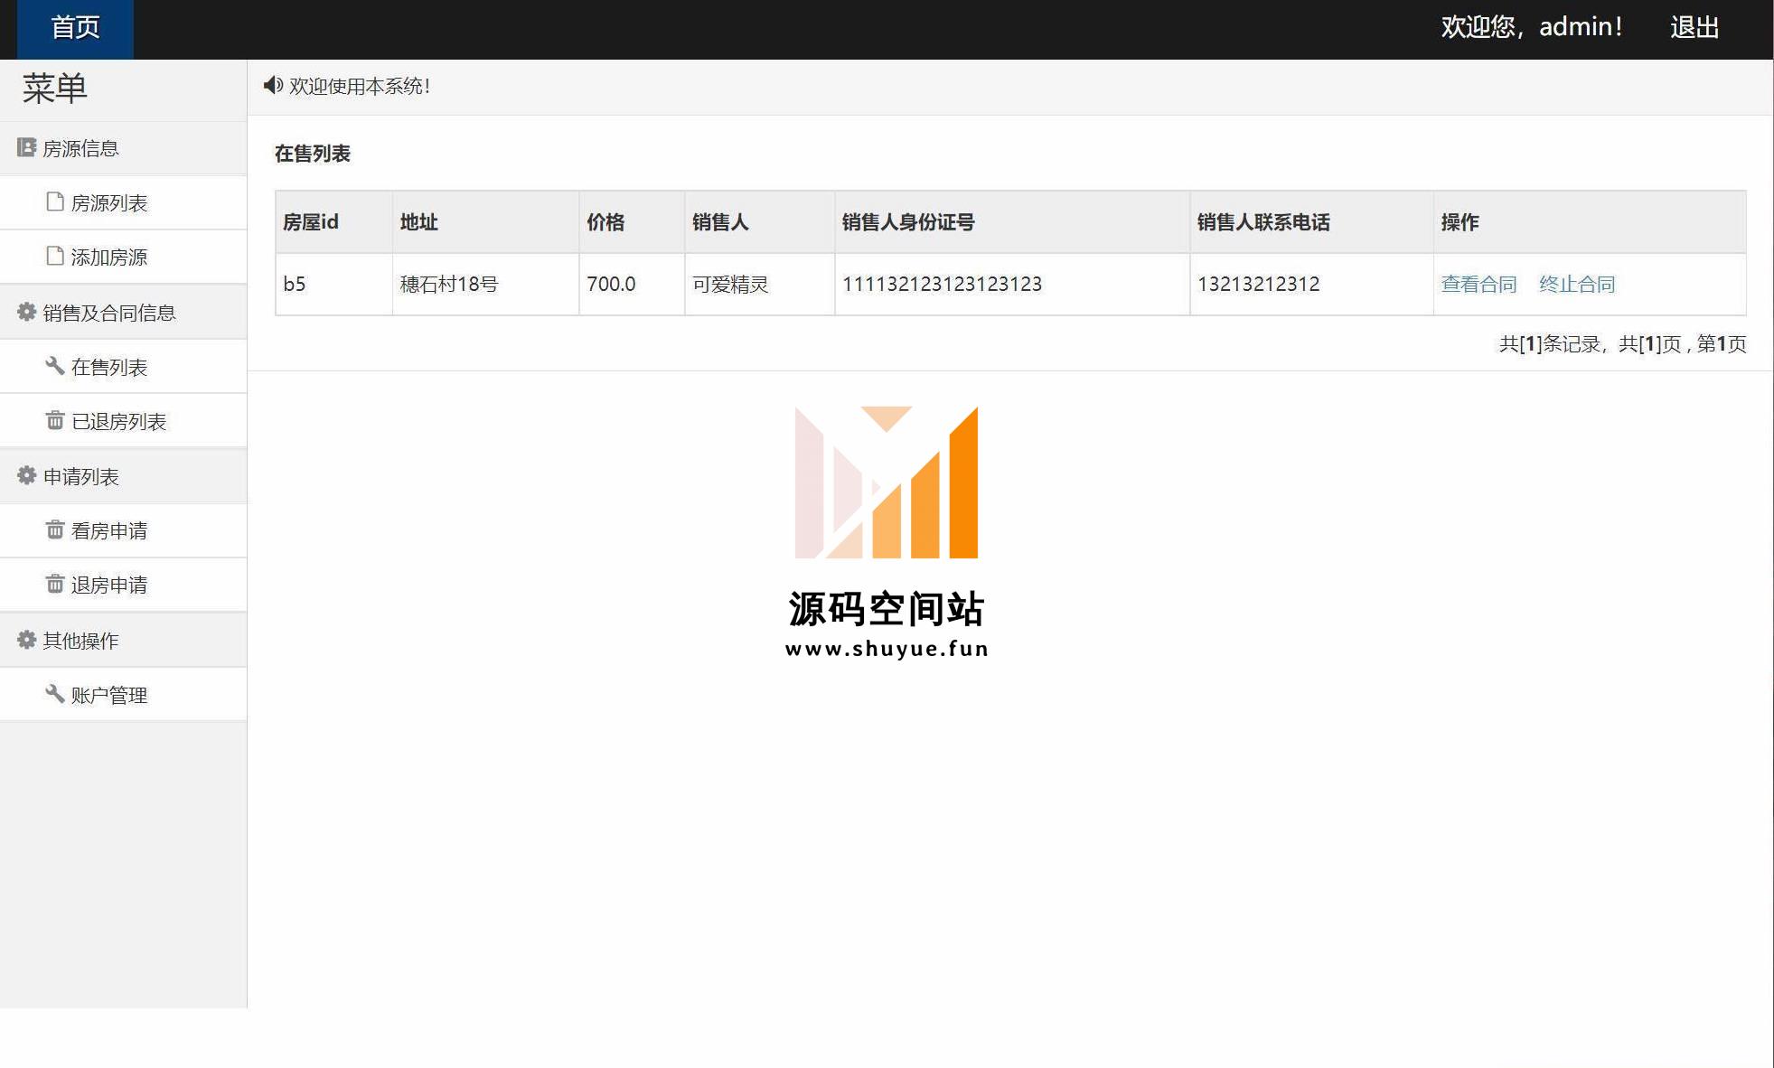
Task: Select the b5 house id cell
Action: 334,284
